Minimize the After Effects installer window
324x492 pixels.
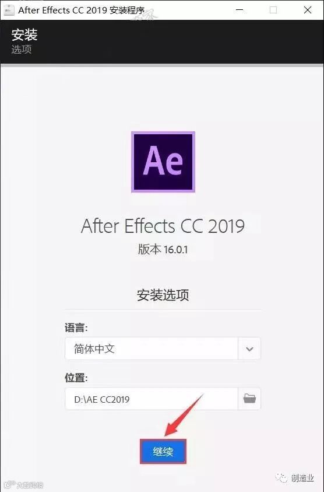pyautogui.click(x=240, y=10)
